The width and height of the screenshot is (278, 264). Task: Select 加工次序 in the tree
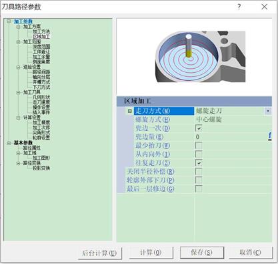[x=41, y=128]
